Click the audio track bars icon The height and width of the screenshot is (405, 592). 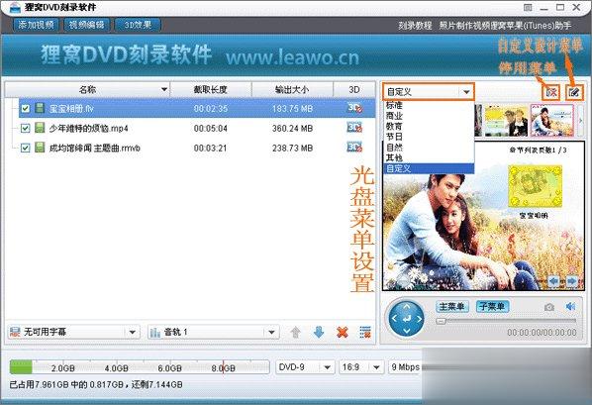tap(155, 333)
